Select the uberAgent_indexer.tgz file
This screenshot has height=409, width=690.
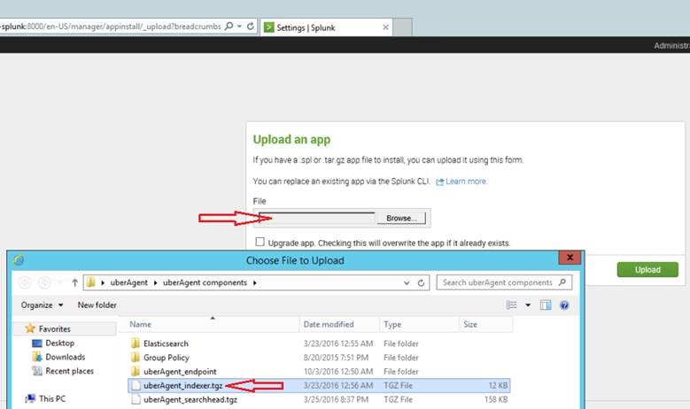click(319, 386)
